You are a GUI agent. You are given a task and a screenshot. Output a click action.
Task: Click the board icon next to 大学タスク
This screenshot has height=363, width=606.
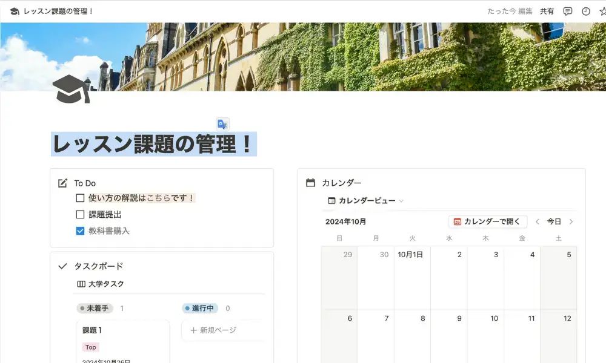coord(81,284)
